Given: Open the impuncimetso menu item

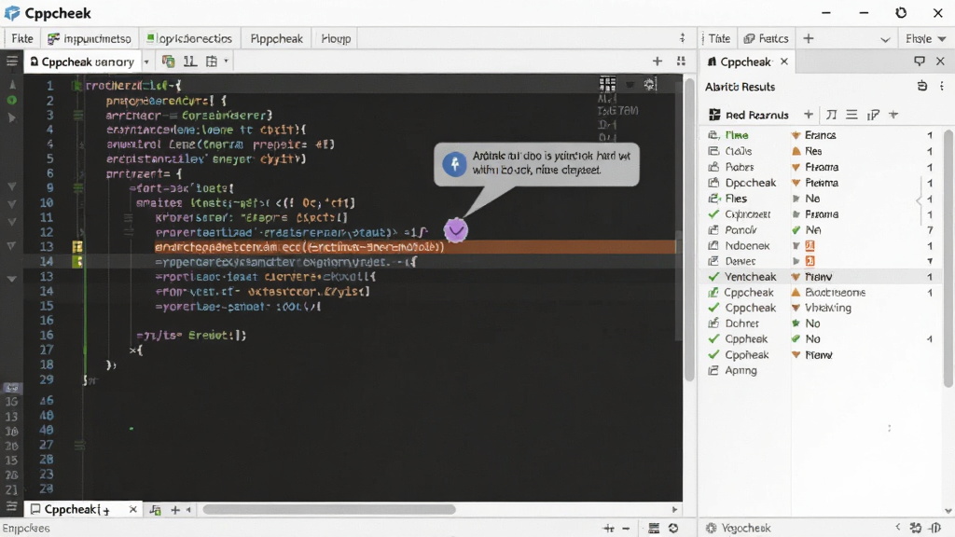Looking at the screenshot, I should (x=90, y=38).
